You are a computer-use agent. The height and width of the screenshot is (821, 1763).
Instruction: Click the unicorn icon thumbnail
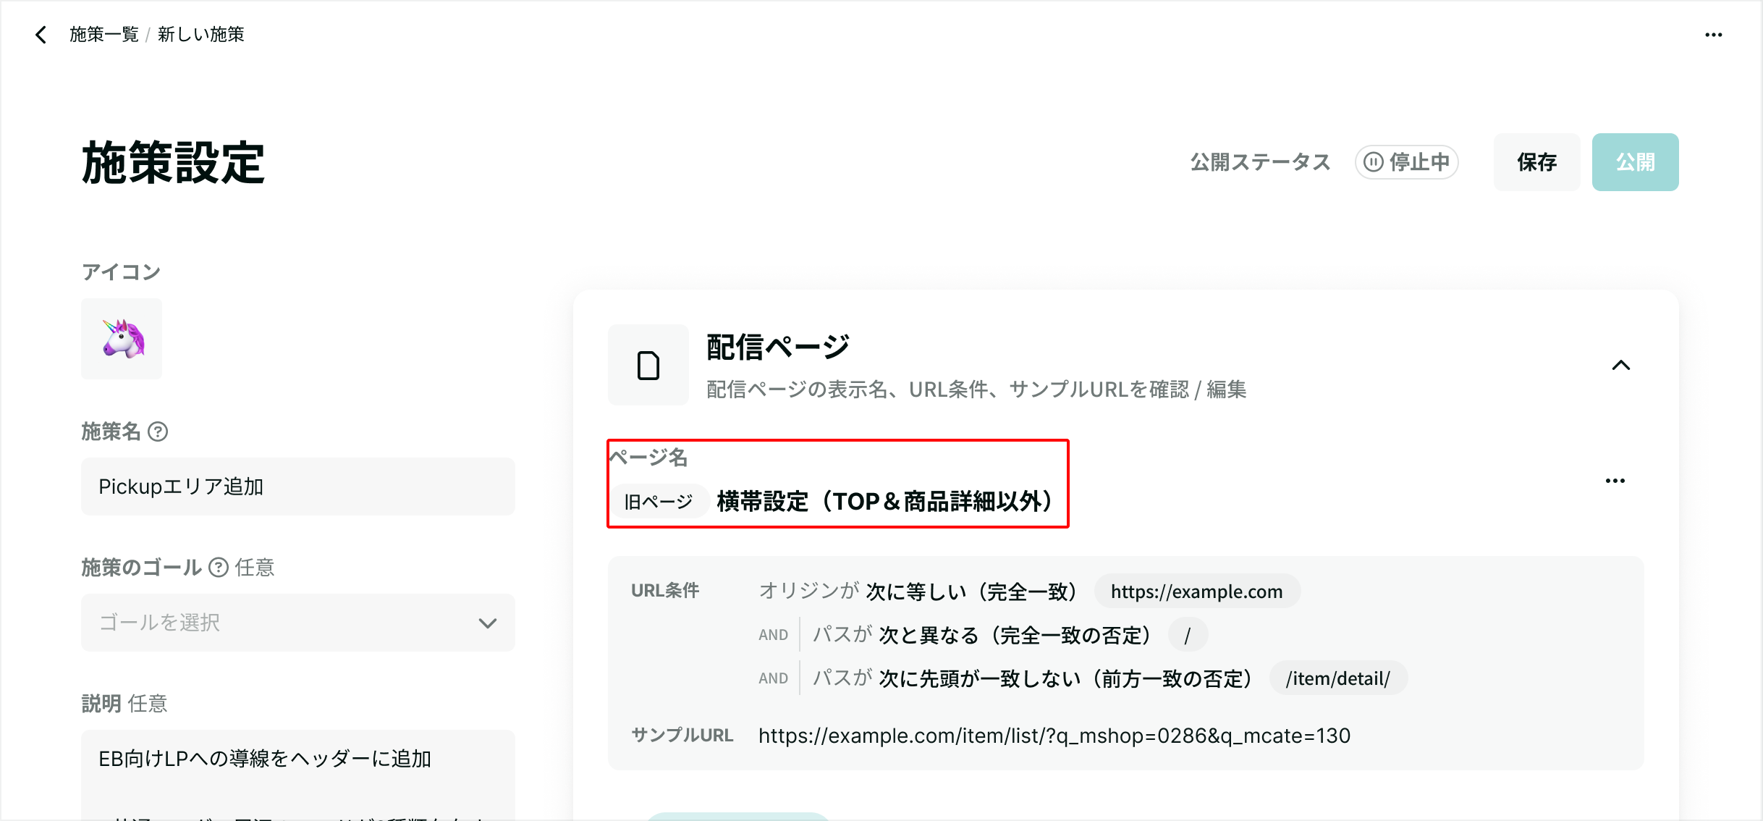click(122, 339)
